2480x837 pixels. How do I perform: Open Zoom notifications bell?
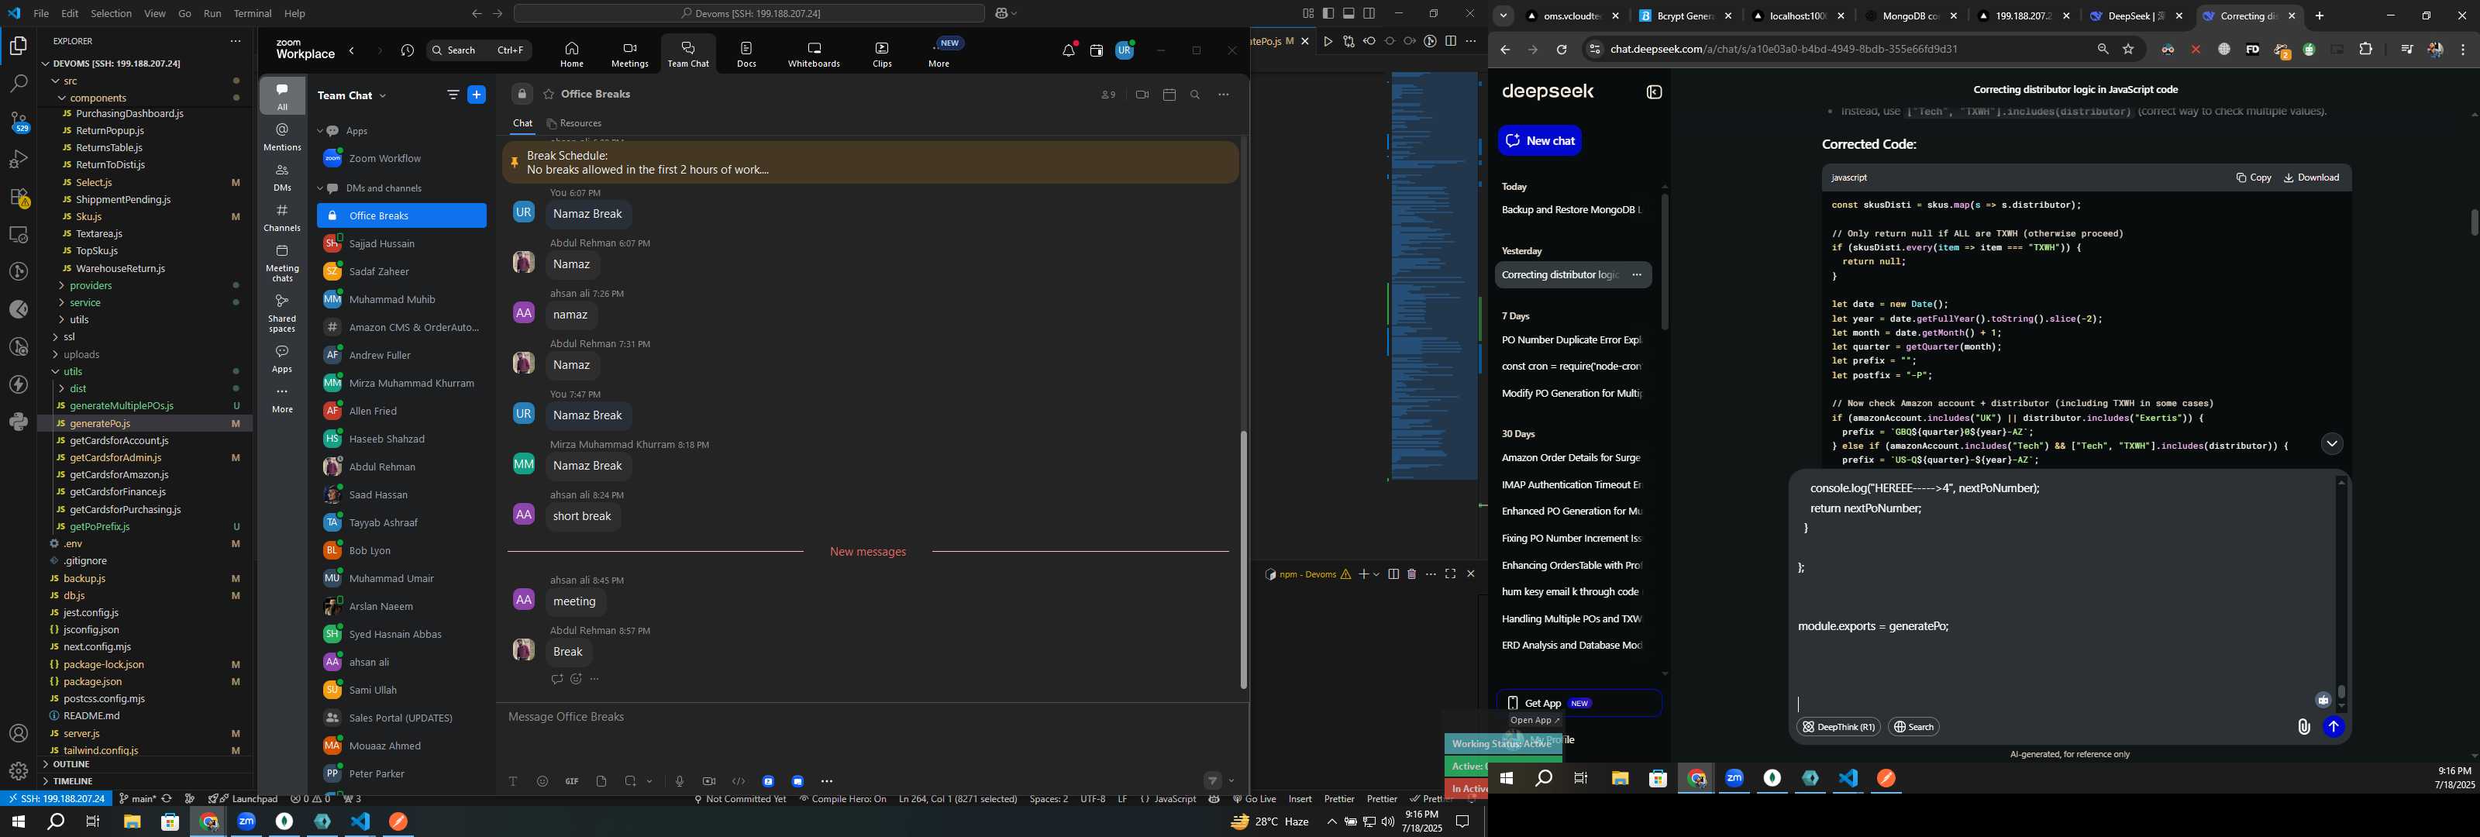(x=1069, y=50)
